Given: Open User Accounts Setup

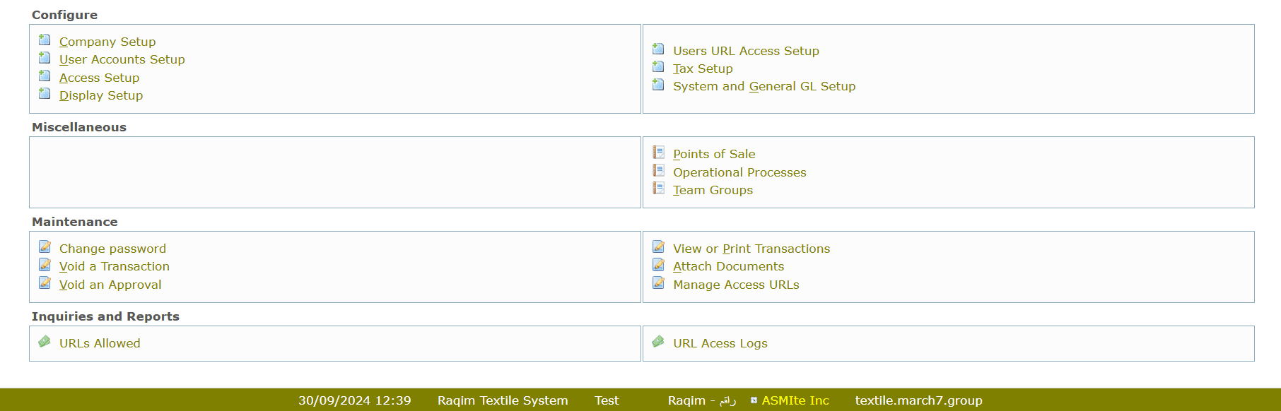Looking at the screenshot, I should (122, 60).
